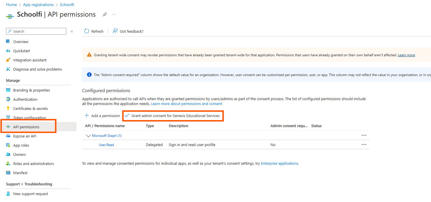Click the checkmark icon for Grant admin consent
431x202 pixels.
point(127,116)
